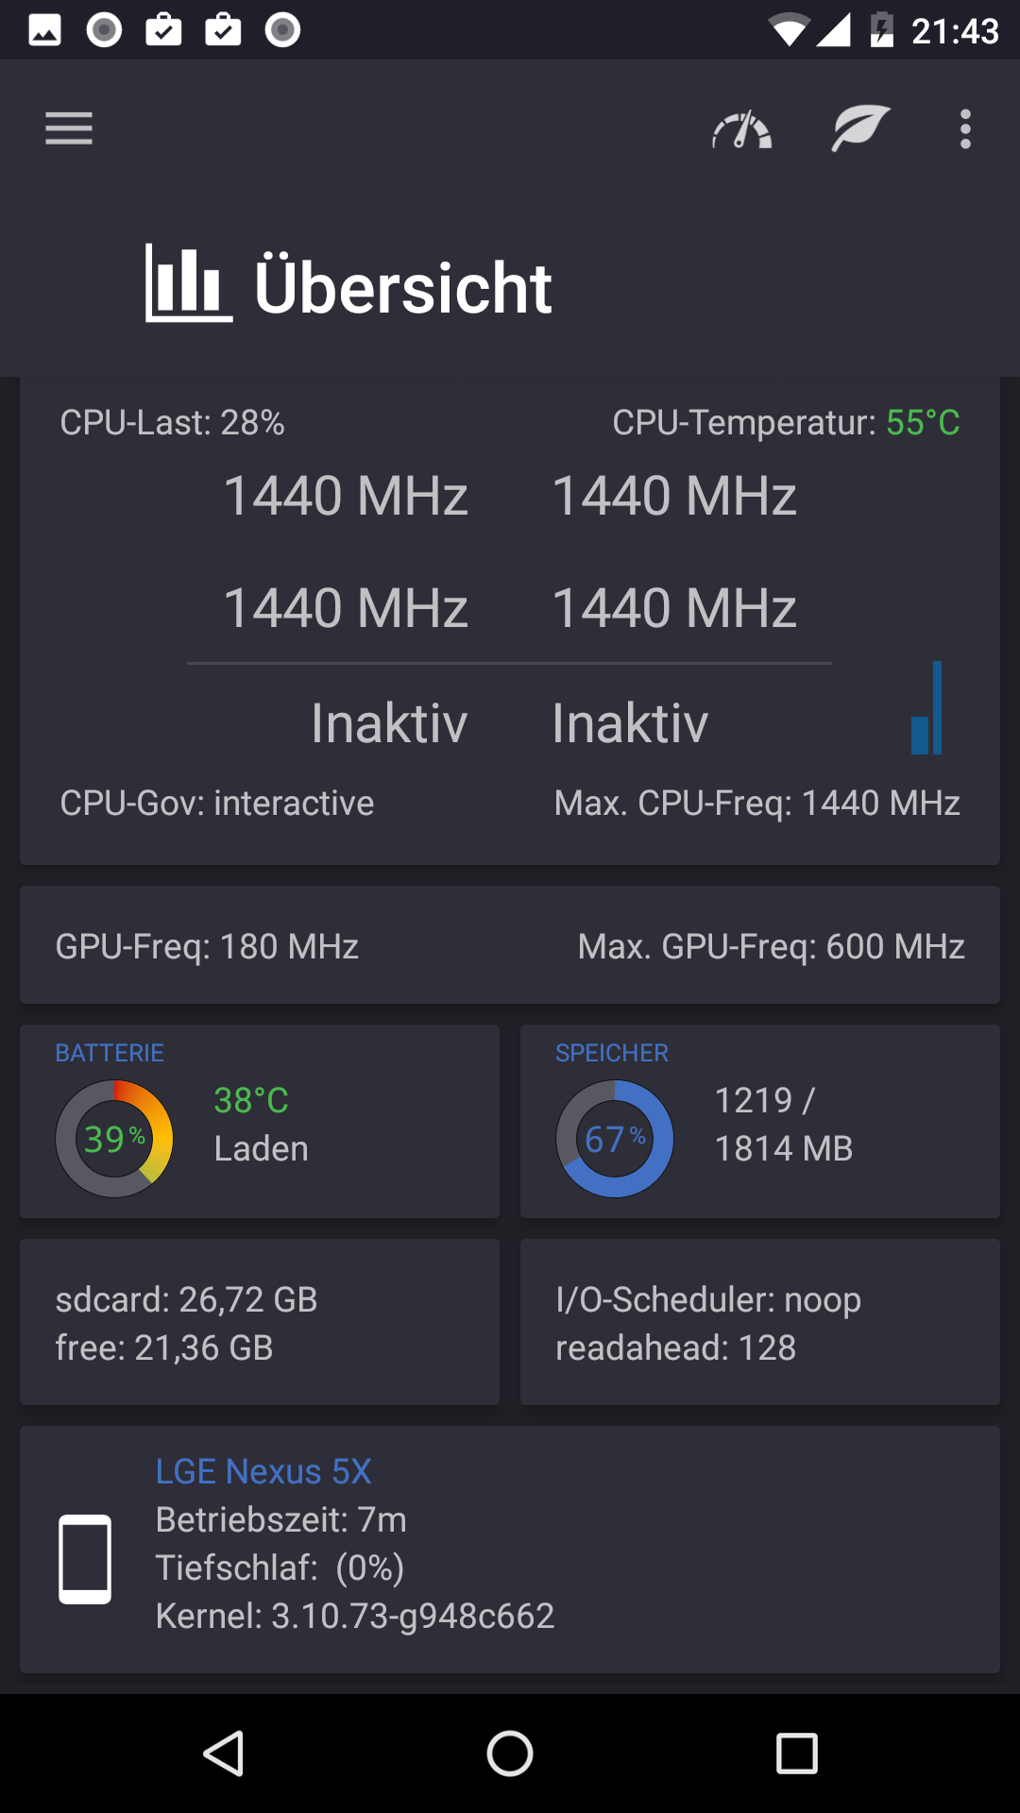Open the CPU-Gov: interactive setting
Viewport: 1020px width, 1813px height.
[x=217, y=804]
